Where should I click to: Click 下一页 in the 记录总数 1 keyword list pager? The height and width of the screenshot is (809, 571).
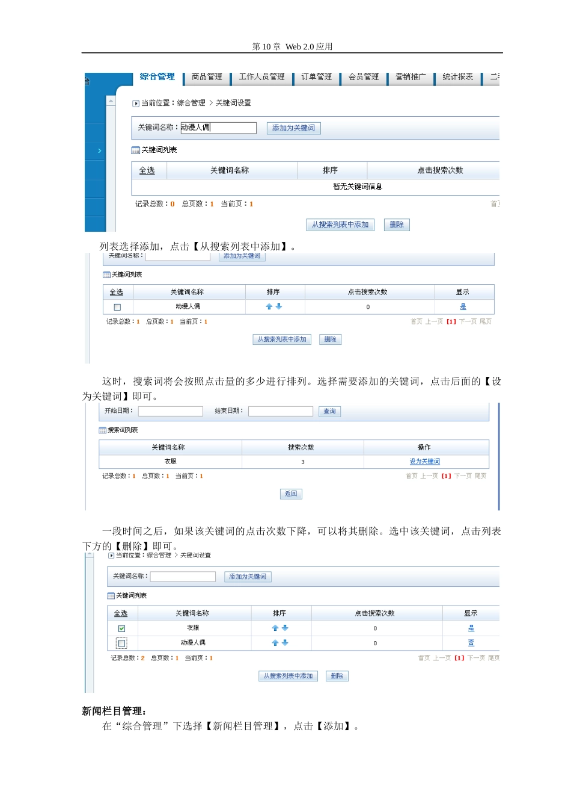pos(467,321)
